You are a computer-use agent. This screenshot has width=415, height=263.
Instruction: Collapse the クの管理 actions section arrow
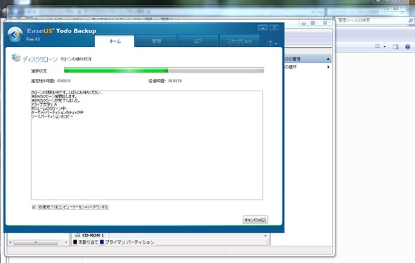pyautogui.click(x=328, y=59)
